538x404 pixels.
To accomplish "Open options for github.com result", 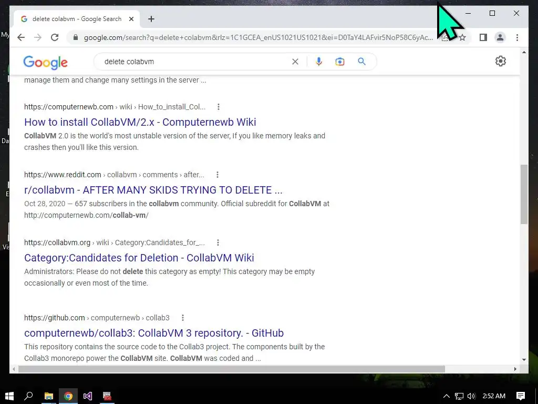I will (182, 318).
